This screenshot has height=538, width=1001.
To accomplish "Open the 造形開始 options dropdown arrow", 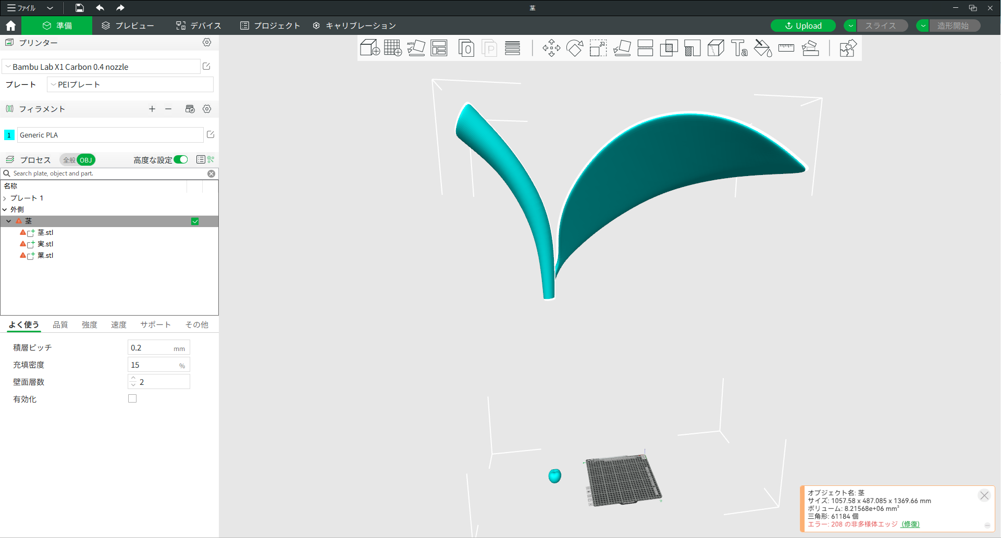I will pyautogui.click(x=923, y=26).
